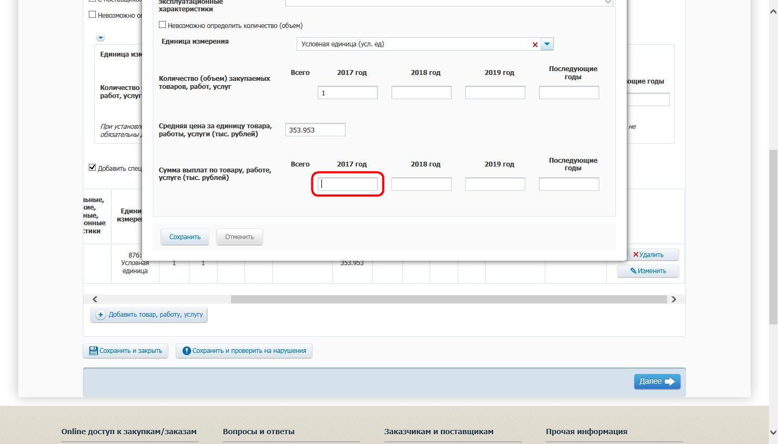Check 'Невозможно определить количество (объем)' checkbox
The height and width of the screenshot is (444, 778).
[x=163, y=25]
